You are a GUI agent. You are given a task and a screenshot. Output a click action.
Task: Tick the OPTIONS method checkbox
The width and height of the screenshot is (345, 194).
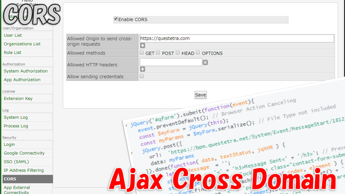point(198,53)
